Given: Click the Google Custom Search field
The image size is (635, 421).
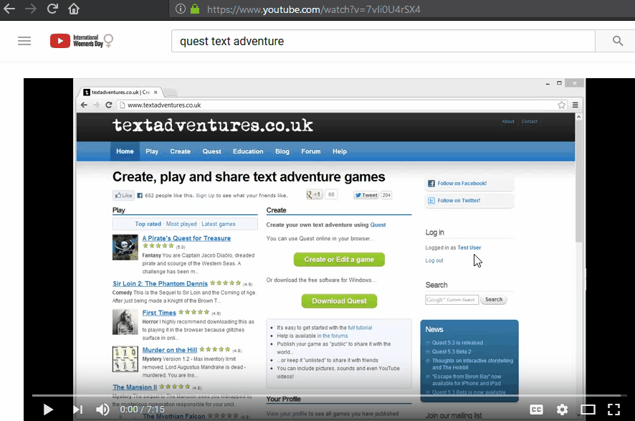Looking at the screenshot, I should tap(452, 300).
